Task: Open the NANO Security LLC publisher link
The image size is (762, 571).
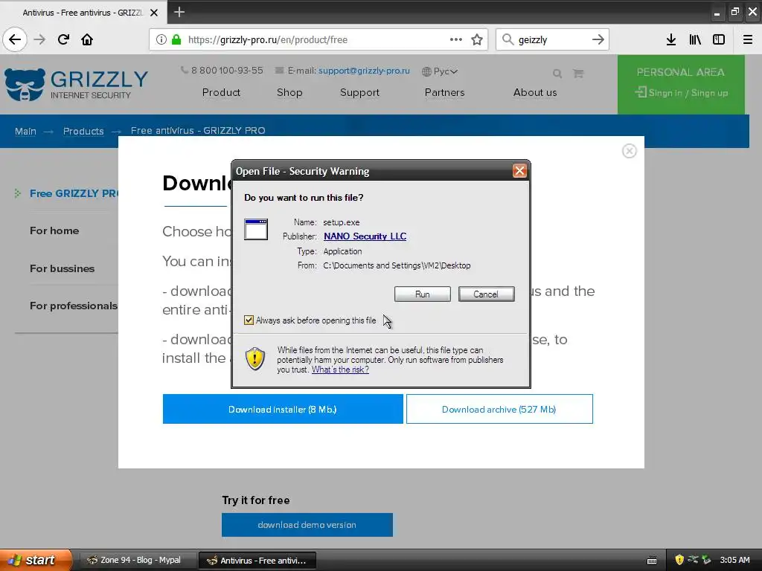Action: point(365,236)
